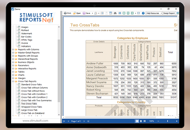Open Find with the binoculars icon
Image resolution: width=190 pixels, height=130 pixels.
[115, 13]
